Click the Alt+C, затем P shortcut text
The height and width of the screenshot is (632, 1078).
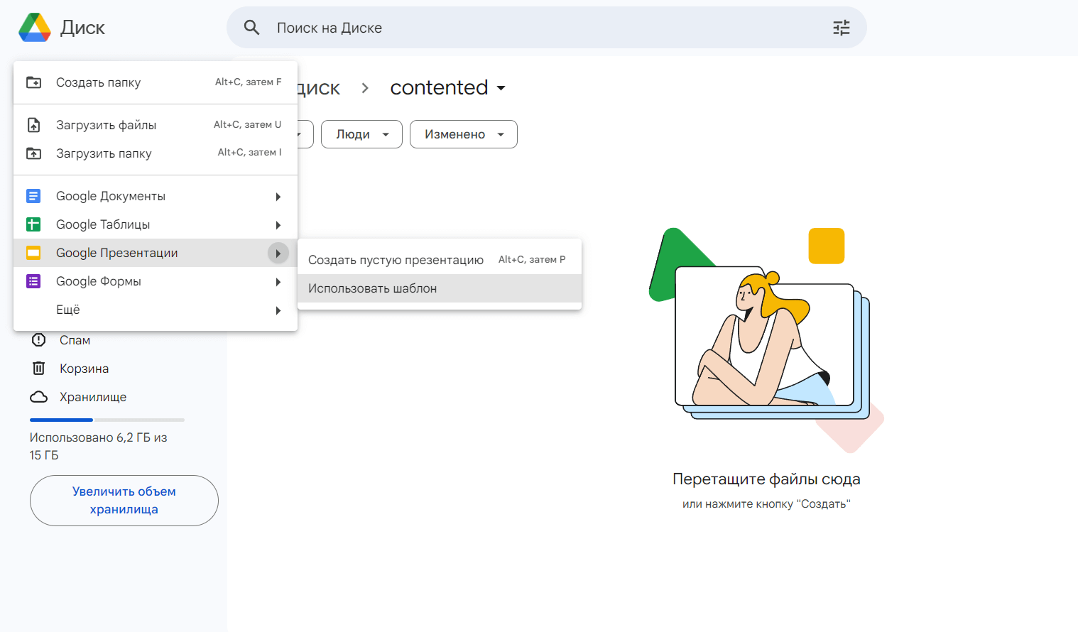pyautogui.click(x=532, y=260)
